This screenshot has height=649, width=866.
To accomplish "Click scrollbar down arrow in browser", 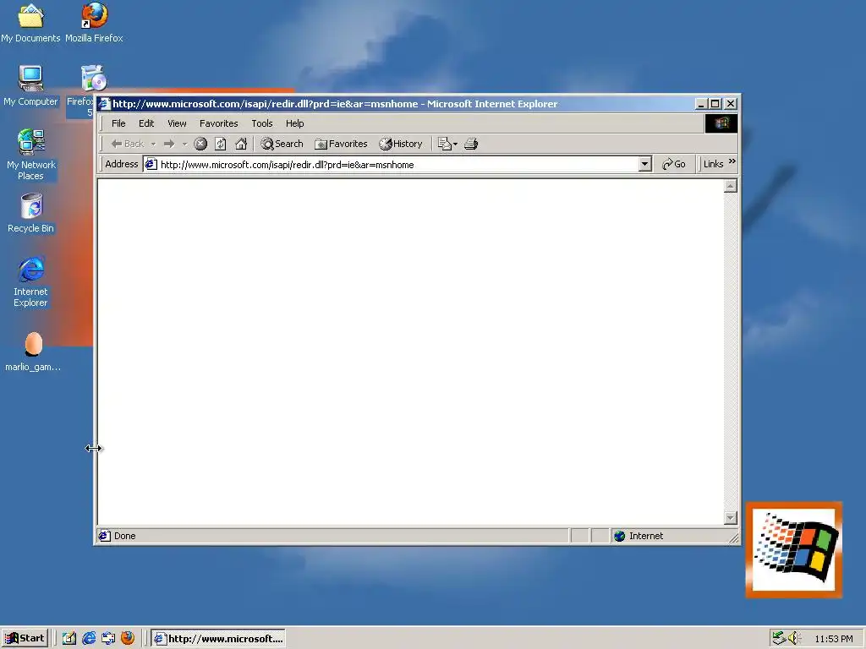I will pos(730,518).
